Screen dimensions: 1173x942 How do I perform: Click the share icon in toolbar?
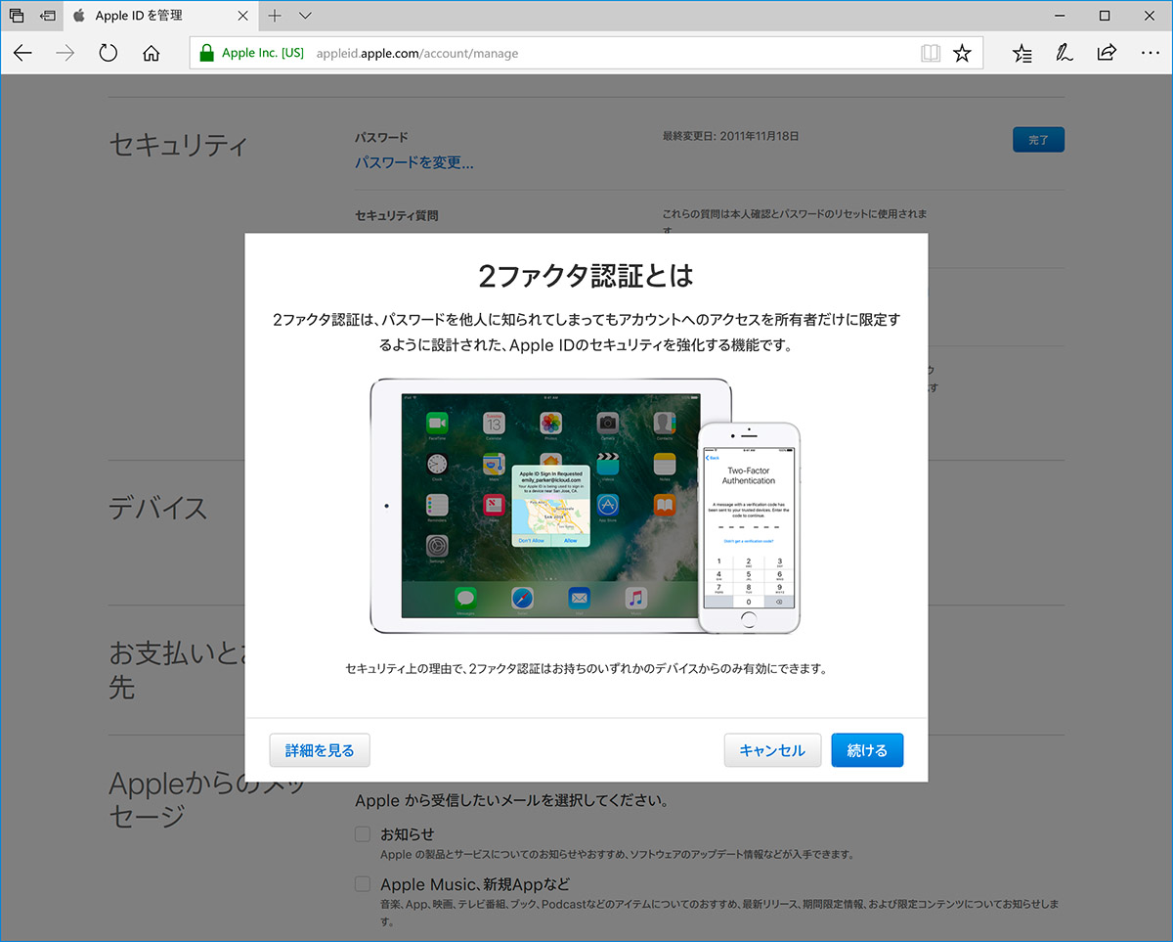point(1107,53)
